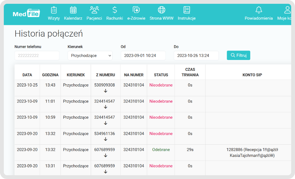Screen dimensions: 295x179
Task: Click the DATA column header
Action: pos(27,75)
